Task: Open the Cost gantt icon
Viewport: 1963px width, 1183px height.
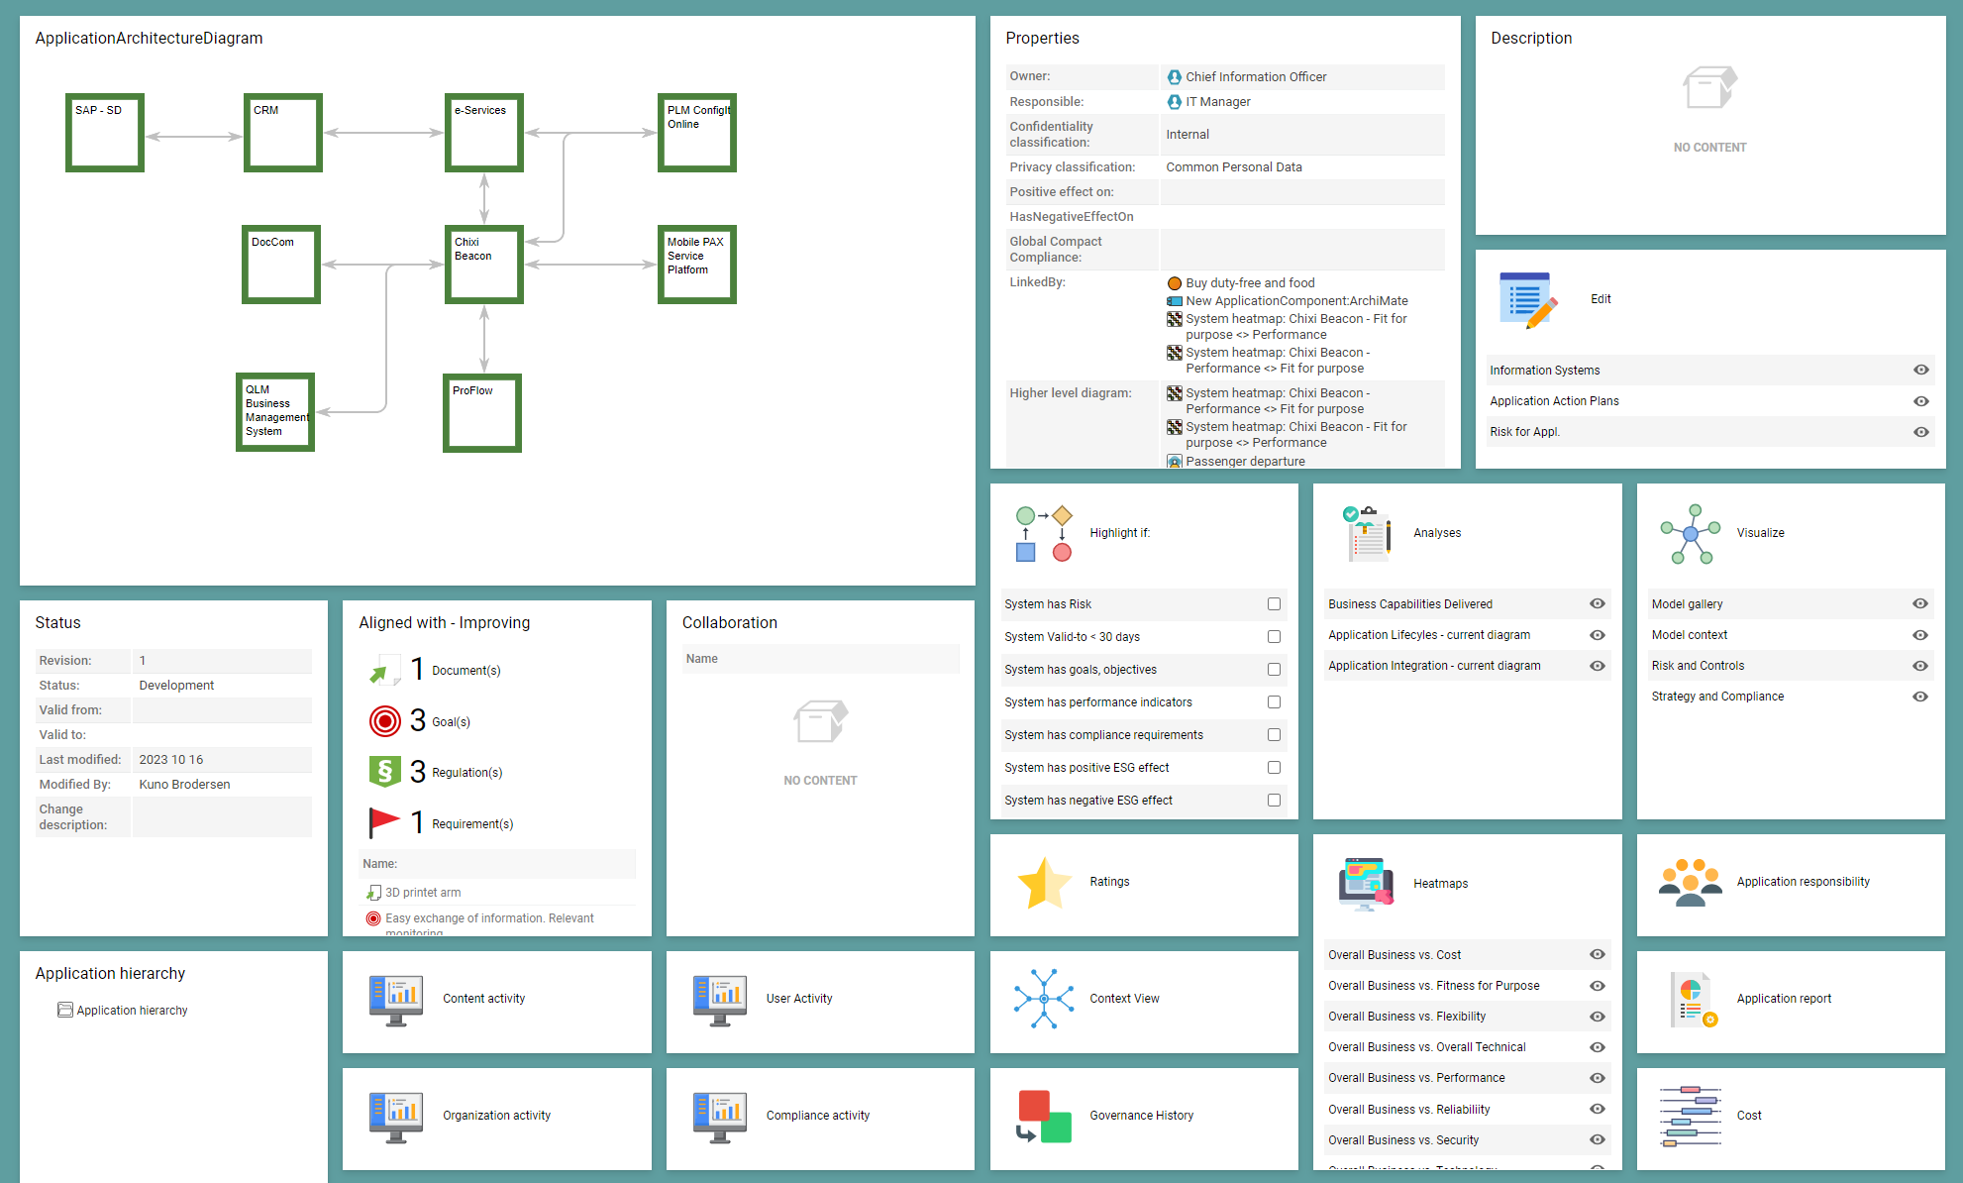Action: (1691, 1116)
